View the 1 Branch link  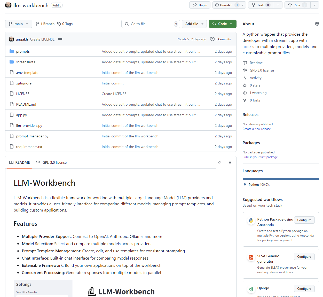(x=45, y=24)
